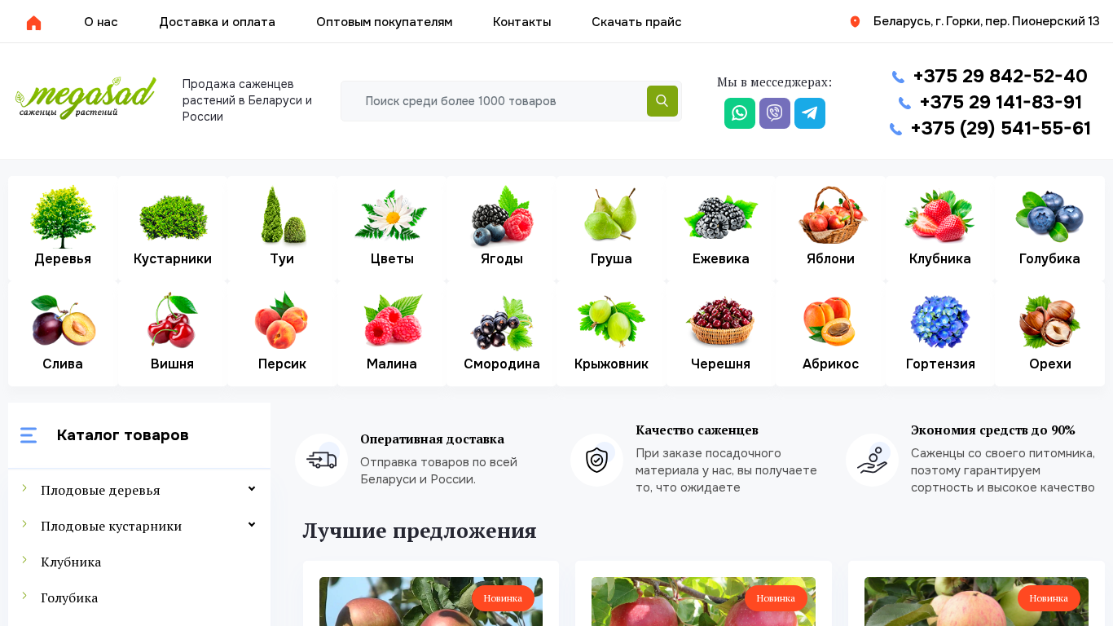This screenshot has height=626, width=1113.
Task: Call phone number +375 29 842-52-40
Action: coord(1000,76)
